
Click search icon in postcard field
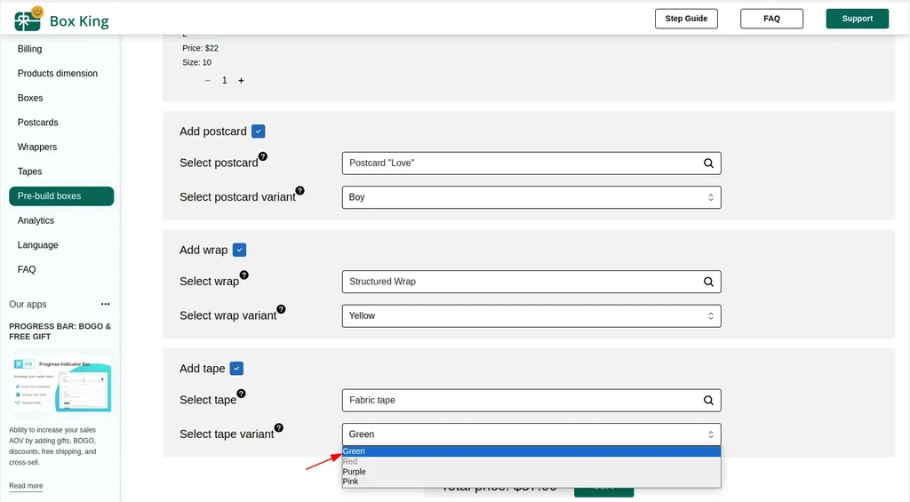click(708, 163)
